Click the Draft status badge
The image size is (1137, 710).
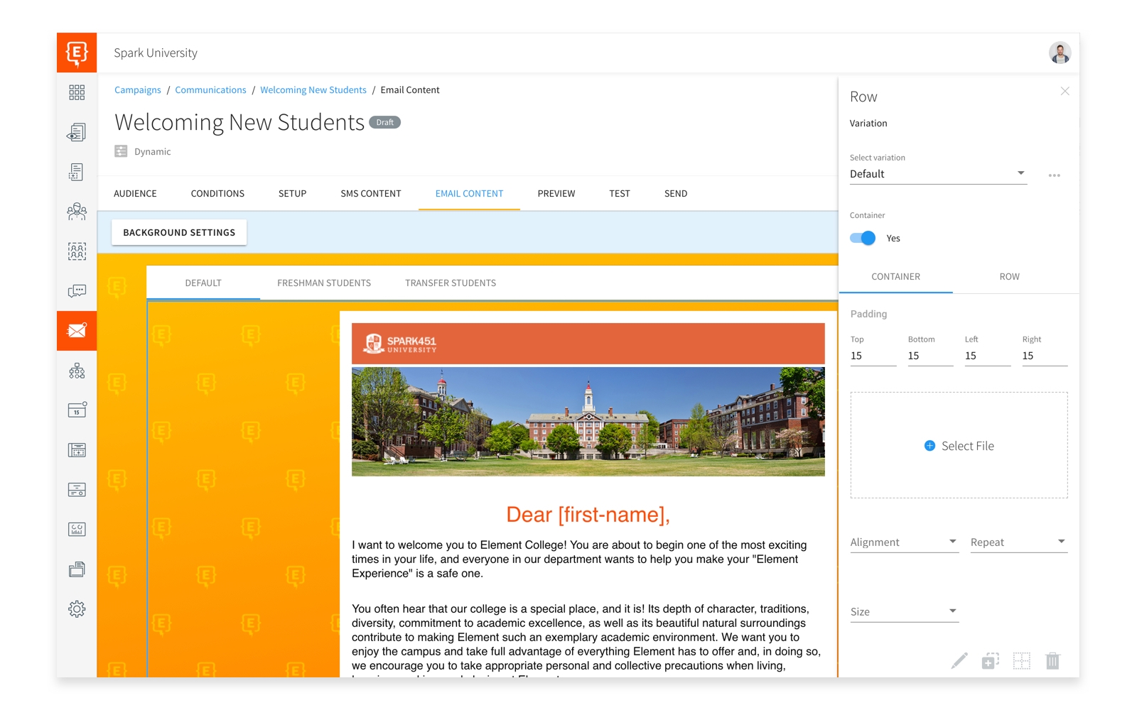tap(385, 122)
